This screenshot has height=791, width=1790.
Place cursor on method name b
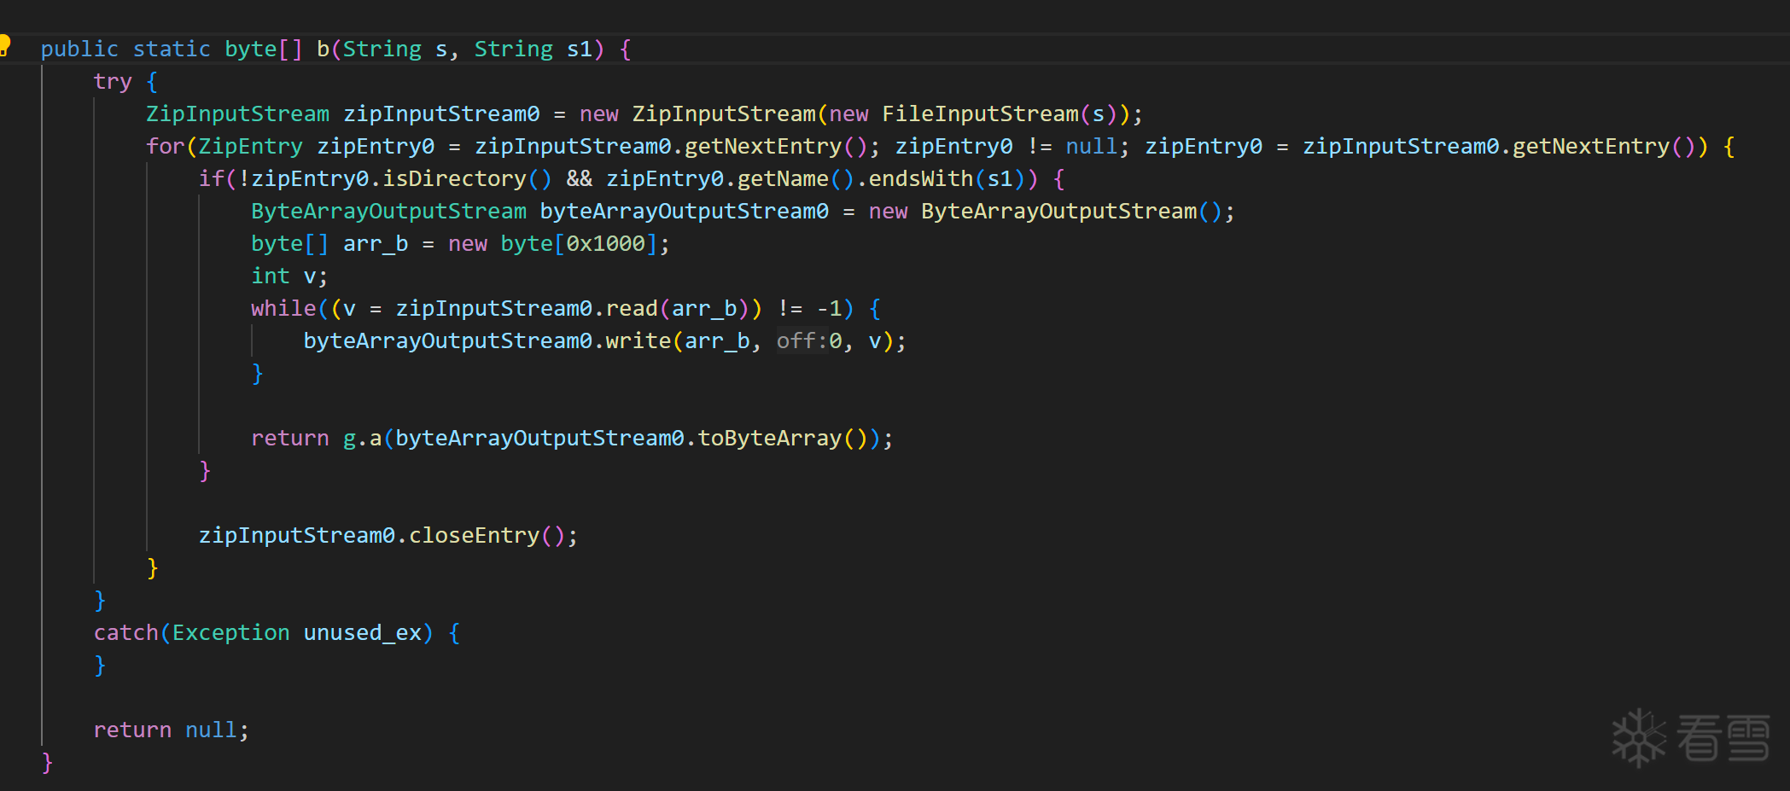pos(324,49)
